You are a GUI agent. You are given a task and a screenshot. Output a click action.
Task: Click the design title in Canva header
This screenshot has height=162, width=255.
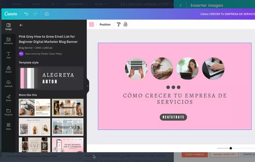(228, 14)
